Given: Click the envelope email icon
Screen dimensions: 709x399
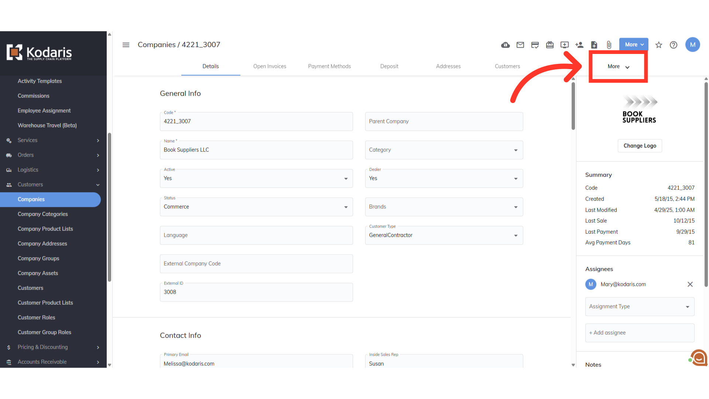Looking at the screenshot, I should 520,45.
